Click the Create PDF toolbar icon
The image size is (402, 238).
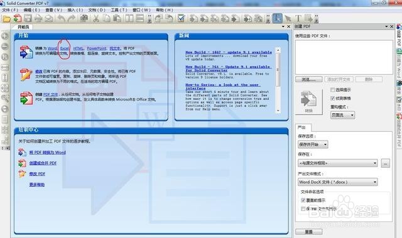(x=18, y=18)
